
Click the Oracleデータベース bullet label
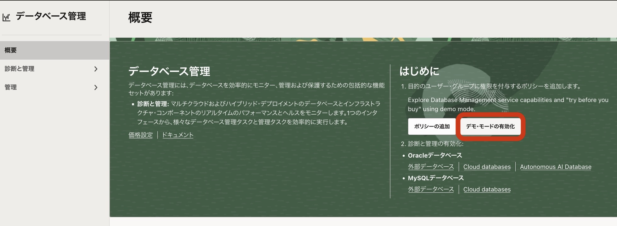tap(435, 155)
